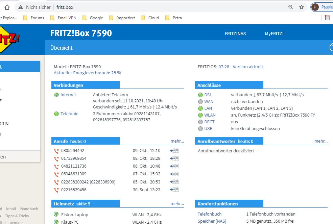Screen dimensions: 333x224
Task: Open the 'Aktueller Energieverbrauch: 28 %' link
Action: pyautogui.click(x=87, y=73)
